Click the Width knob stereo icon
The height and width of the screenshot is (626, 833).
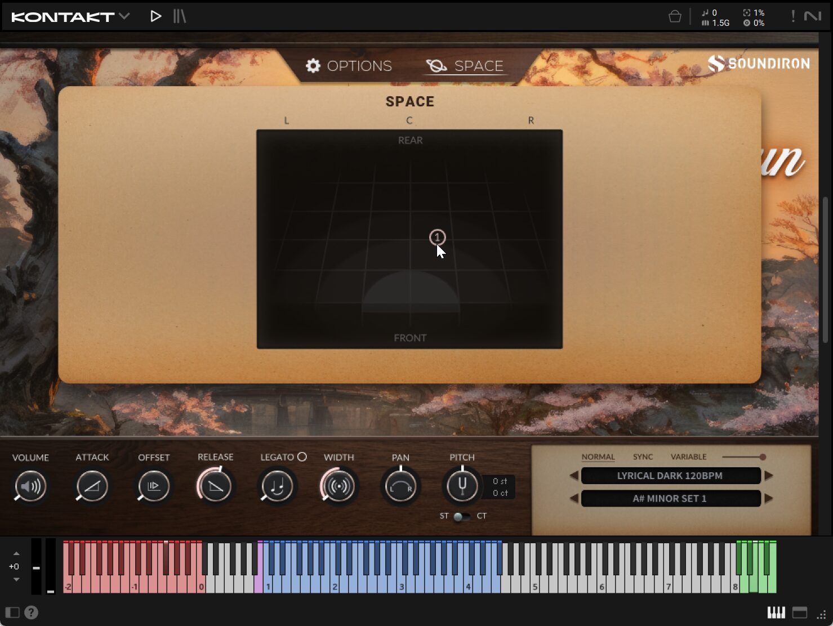(x=338, y=486)
